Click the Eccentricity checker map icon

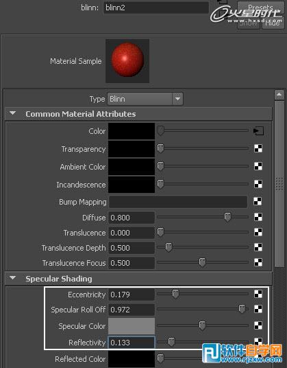[x=258, y=294]
